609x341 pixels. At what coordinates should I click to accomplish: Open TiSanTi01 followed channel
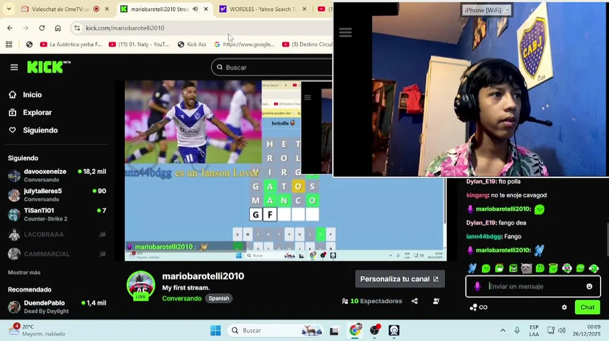click(57, 214)
